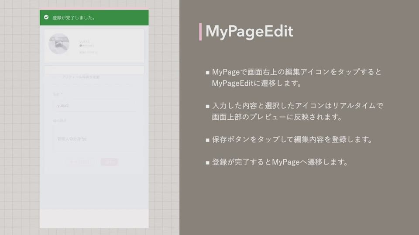Click the square marker of the first bullet
Viewport: 419px width, 235px height.
point(208,72)
